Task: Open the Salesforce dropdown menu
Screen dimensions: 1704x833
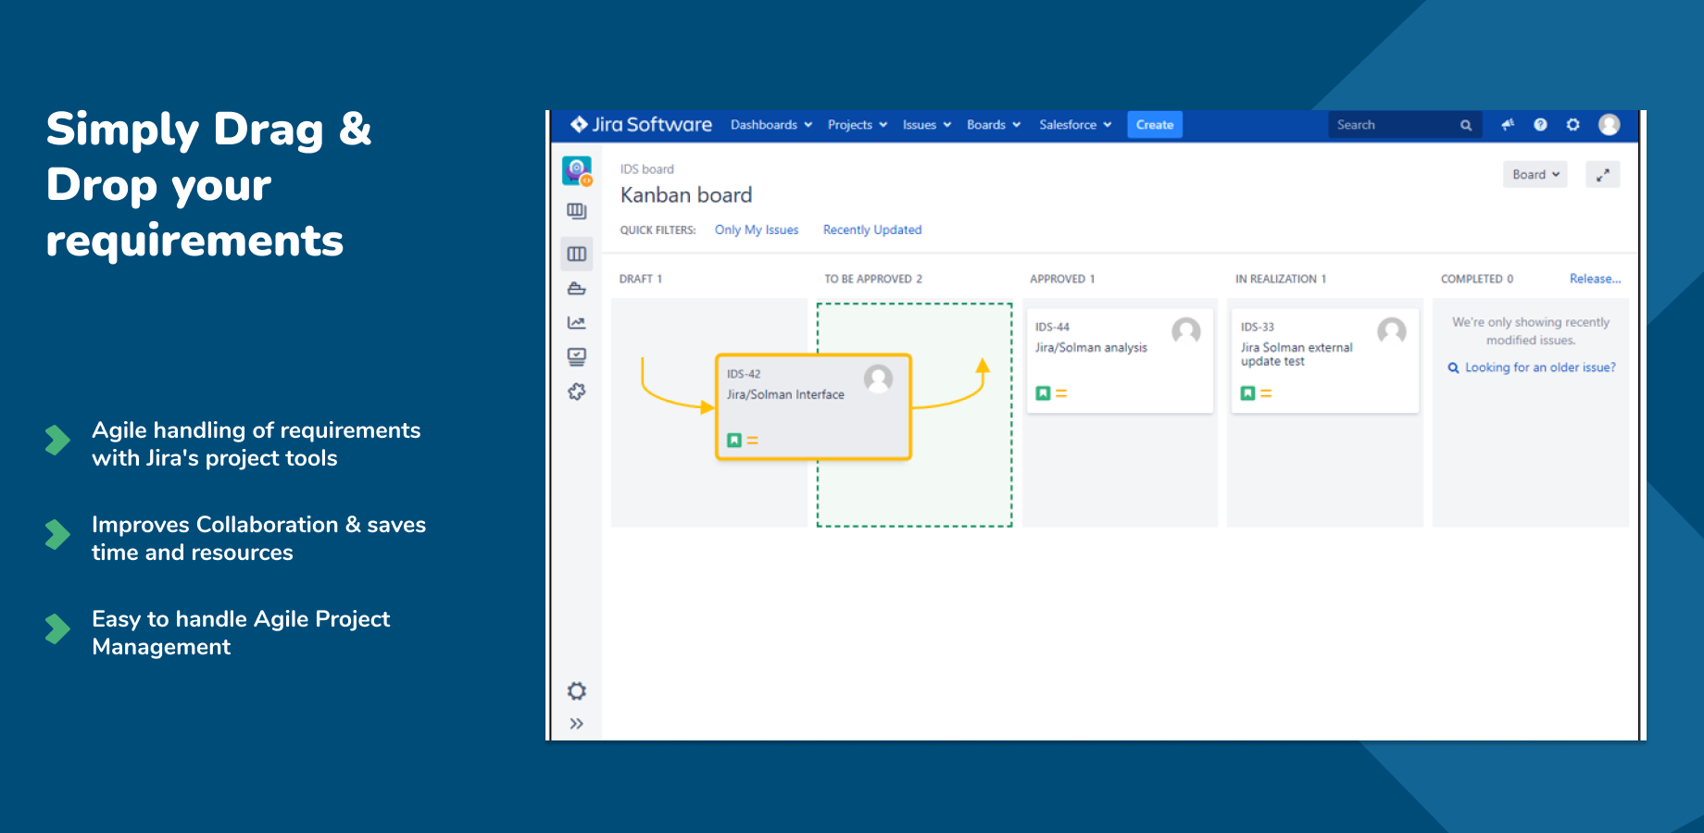Action: coord(1075,125)
